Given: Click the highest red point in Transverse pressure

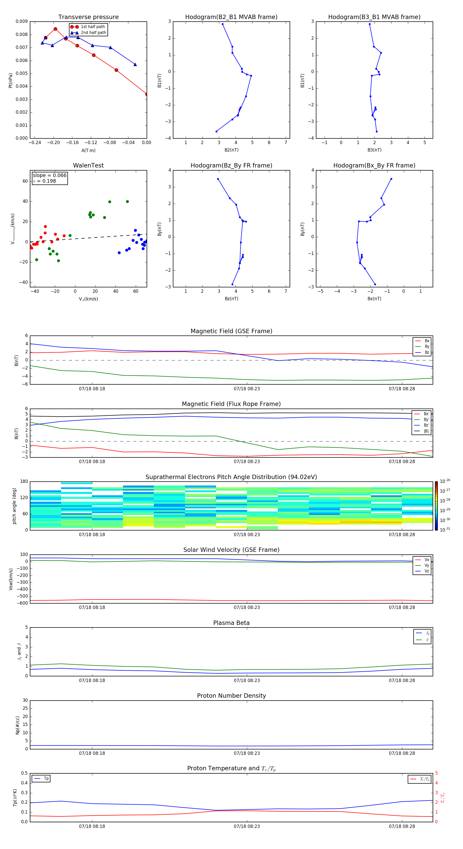Looking at the screenshot, I should point(55,29).
